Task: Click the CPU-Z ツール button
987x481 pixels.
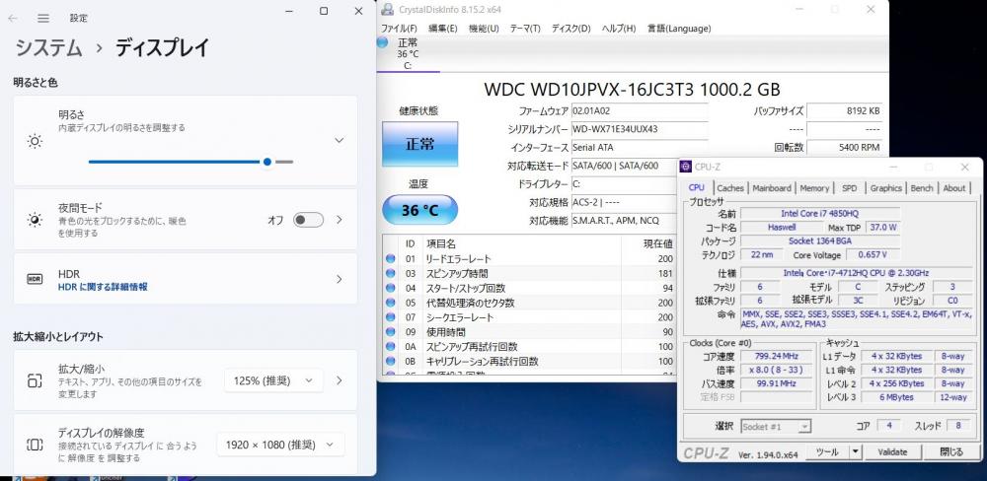Action: (x=826, y=451)
